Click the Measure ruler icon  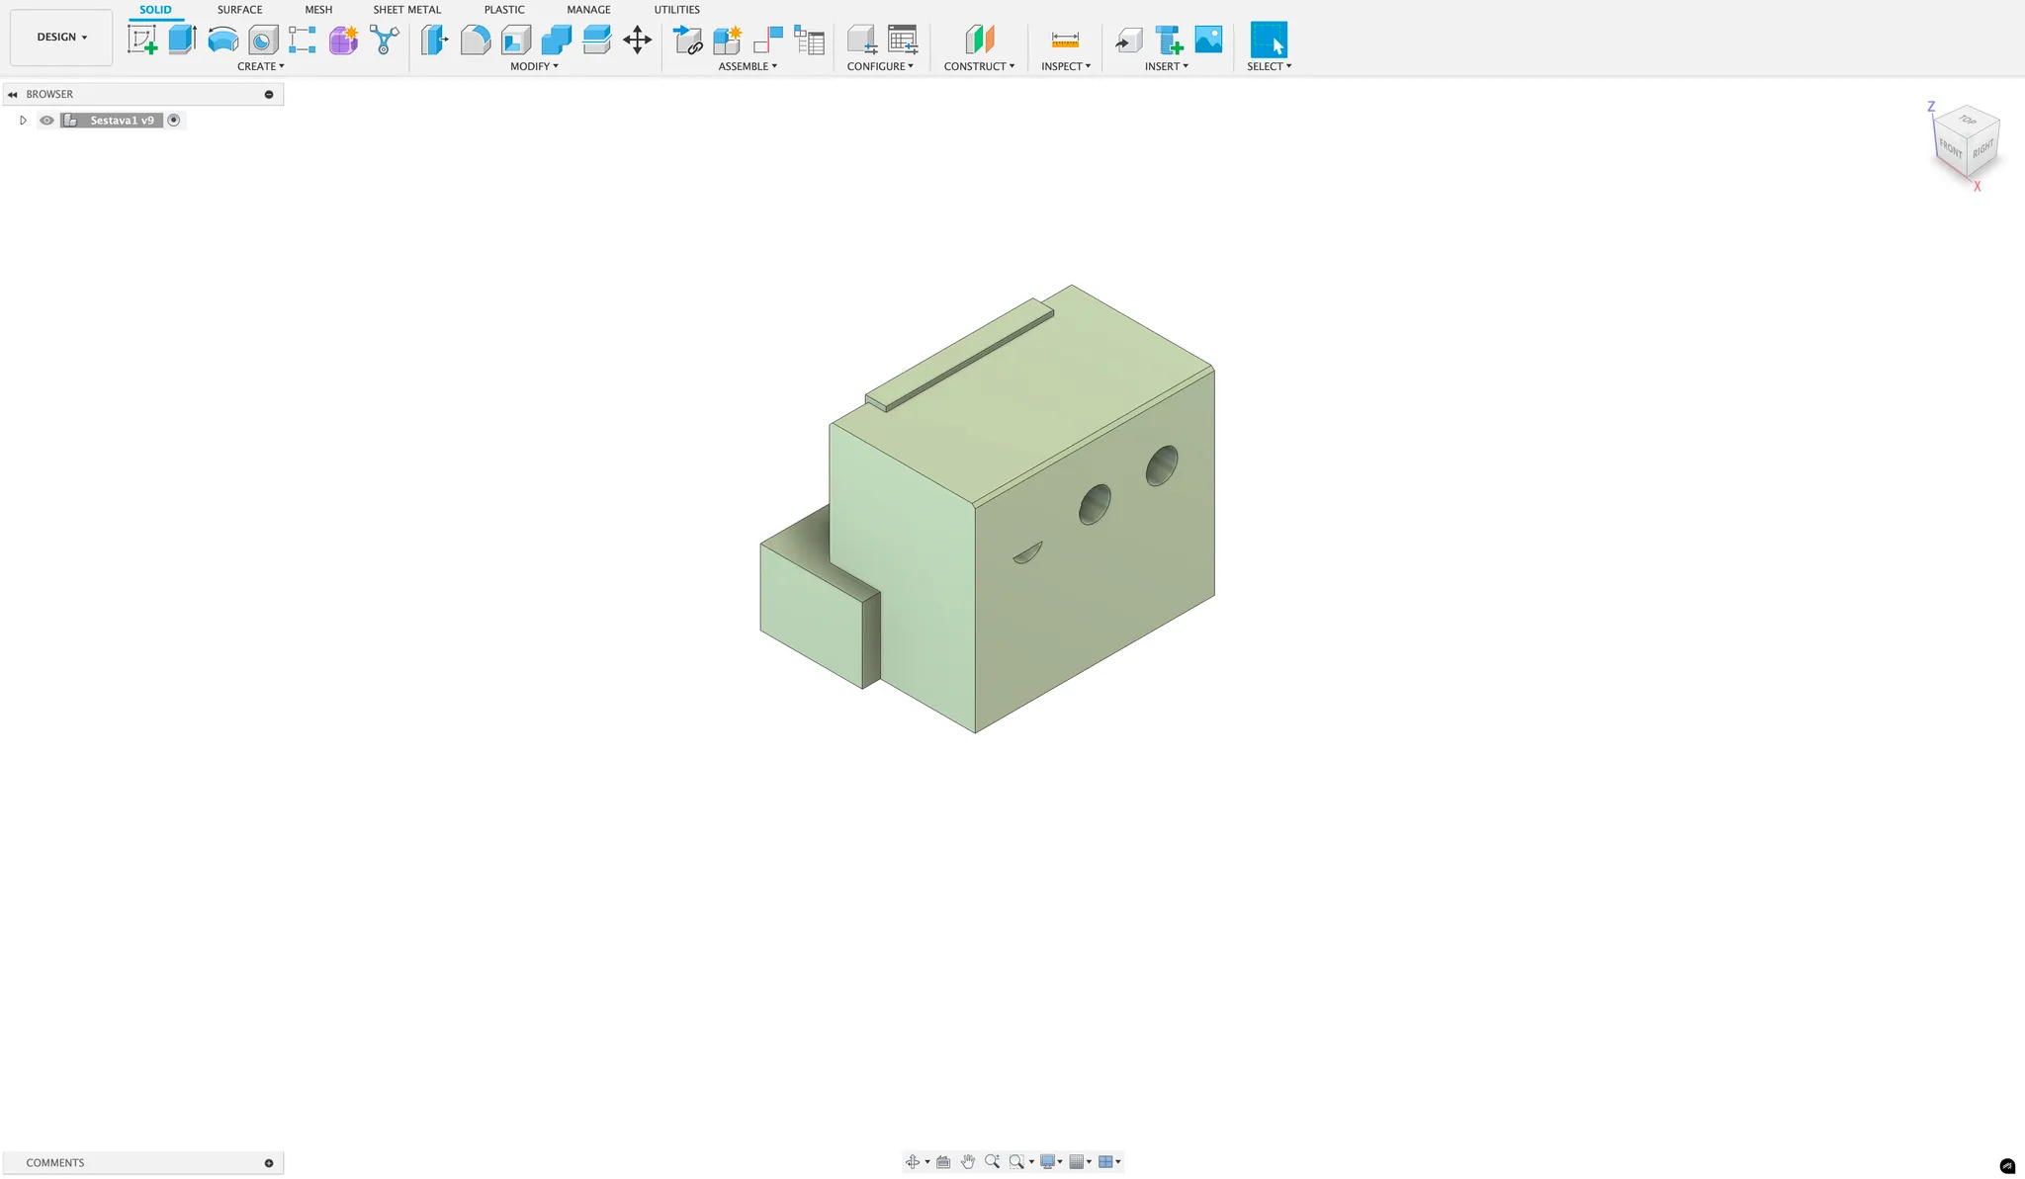click(x=1065, y=40)
